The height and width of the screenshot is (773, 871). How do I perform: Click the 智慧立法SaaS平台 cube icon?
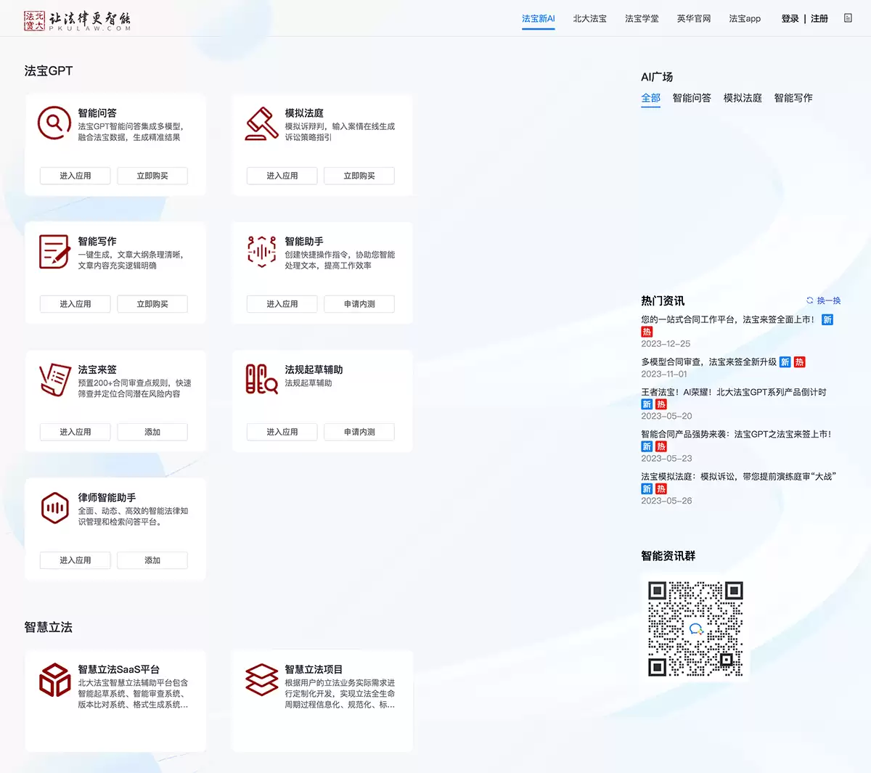[53, 680]
